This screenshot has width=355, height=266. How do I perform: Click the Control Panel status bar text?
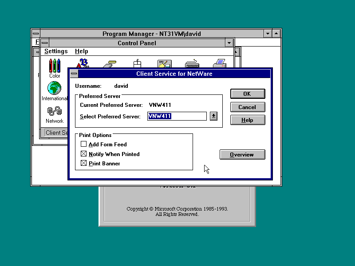click(x=57, y=133)
